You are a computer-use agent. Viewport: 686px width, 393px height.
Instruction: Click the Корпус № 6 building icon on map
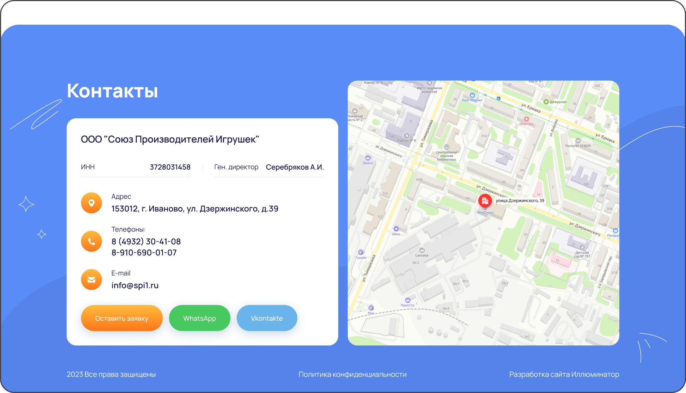pos(407,136)
